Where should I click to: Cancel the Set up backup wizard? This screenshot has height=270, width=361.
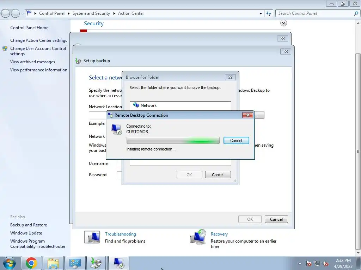[x=276, y=219]
